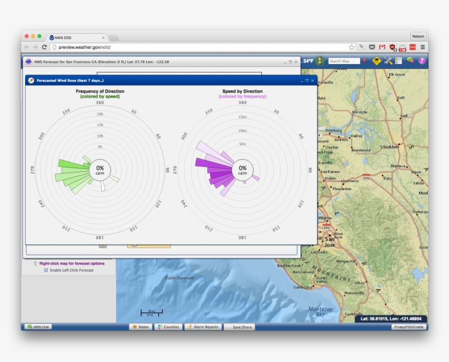Image resolution: width=449 pixels, height=362 pixels.
Task: Open the Gmail extension icon
Action: pyautogui.click(x=382, y=47)
